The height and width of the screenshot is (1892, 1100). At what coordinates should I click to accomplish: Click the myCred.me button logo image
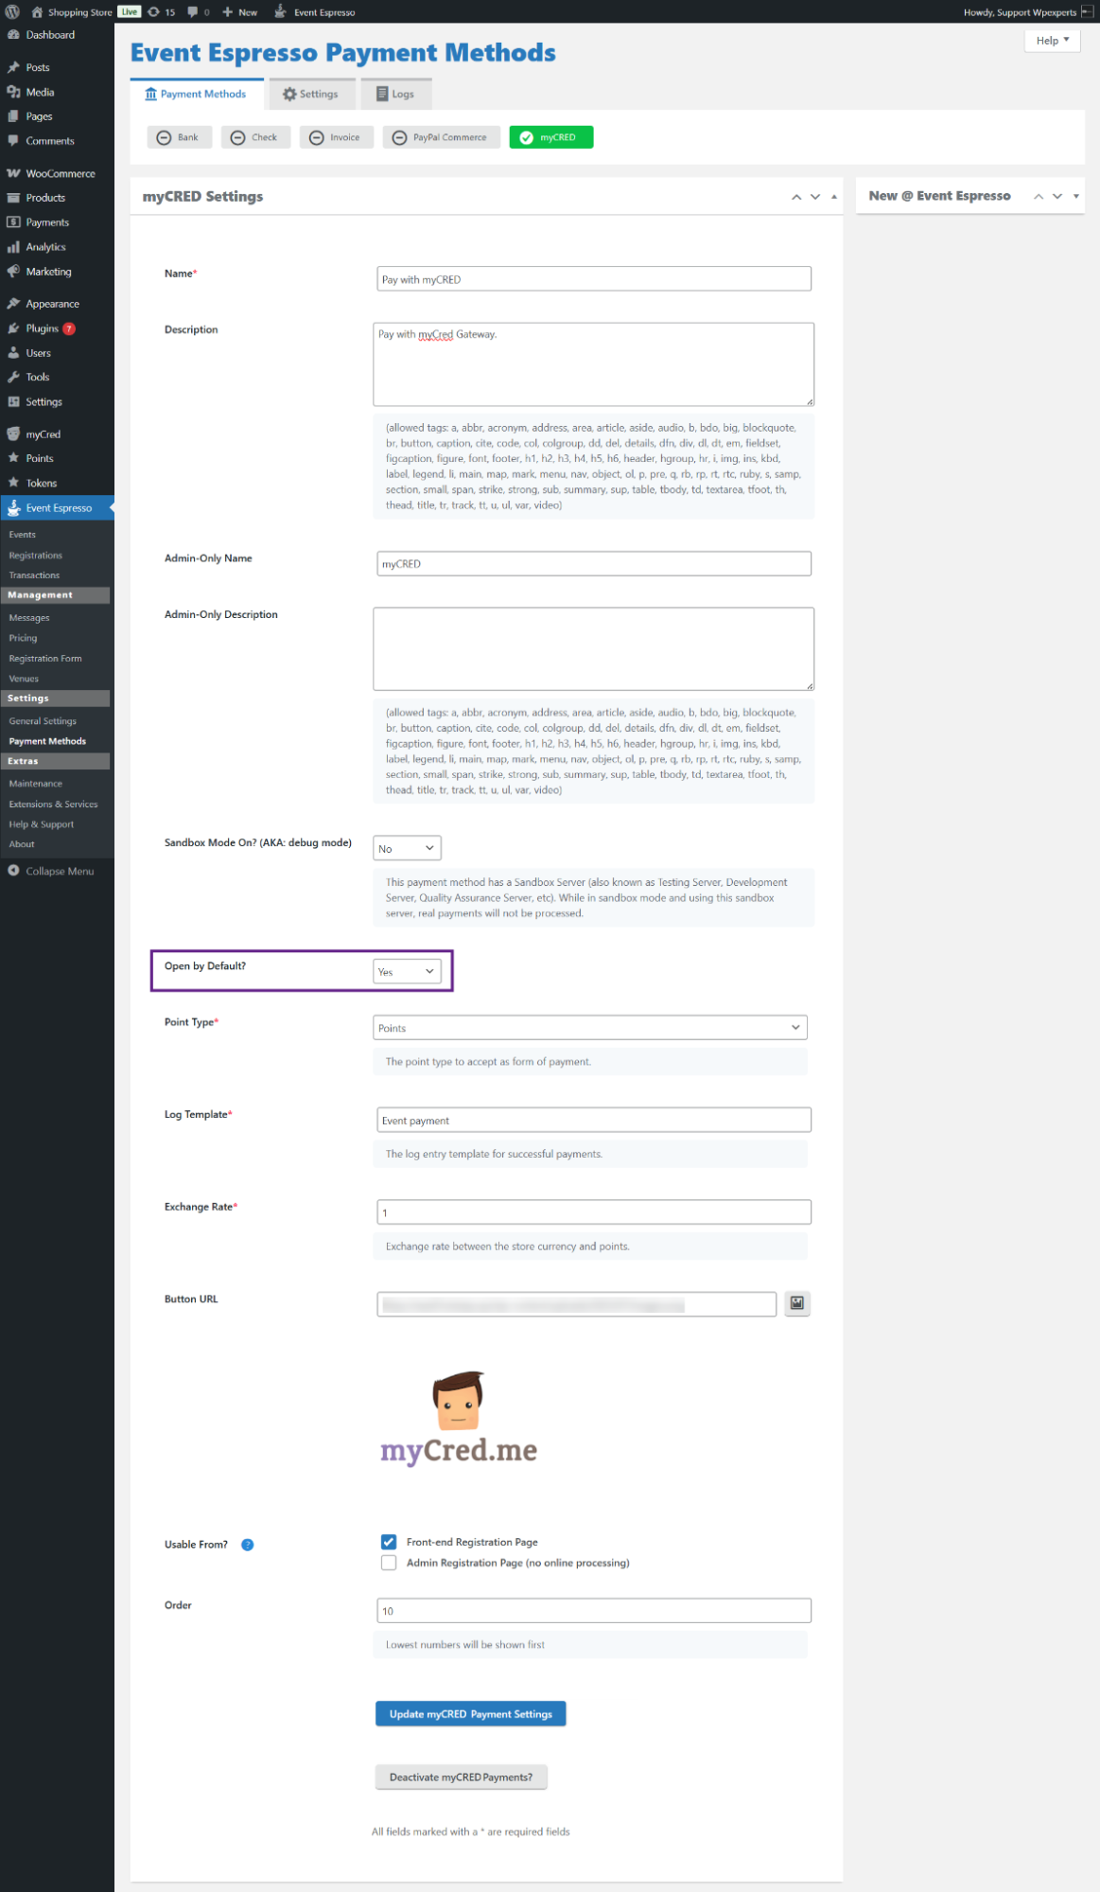click(x=459, y=1420)
